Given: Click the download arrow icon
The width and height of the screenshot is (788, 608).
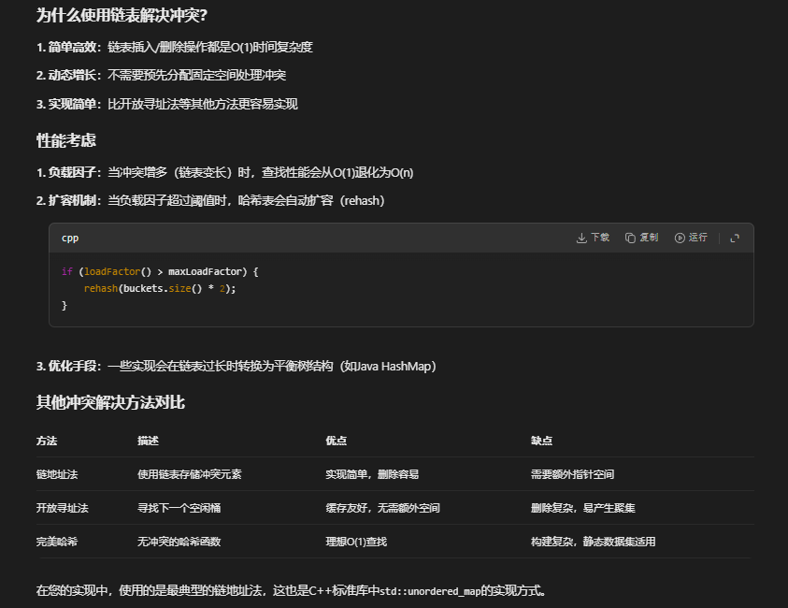Looking at the screenshot, I should click(581, 238).
